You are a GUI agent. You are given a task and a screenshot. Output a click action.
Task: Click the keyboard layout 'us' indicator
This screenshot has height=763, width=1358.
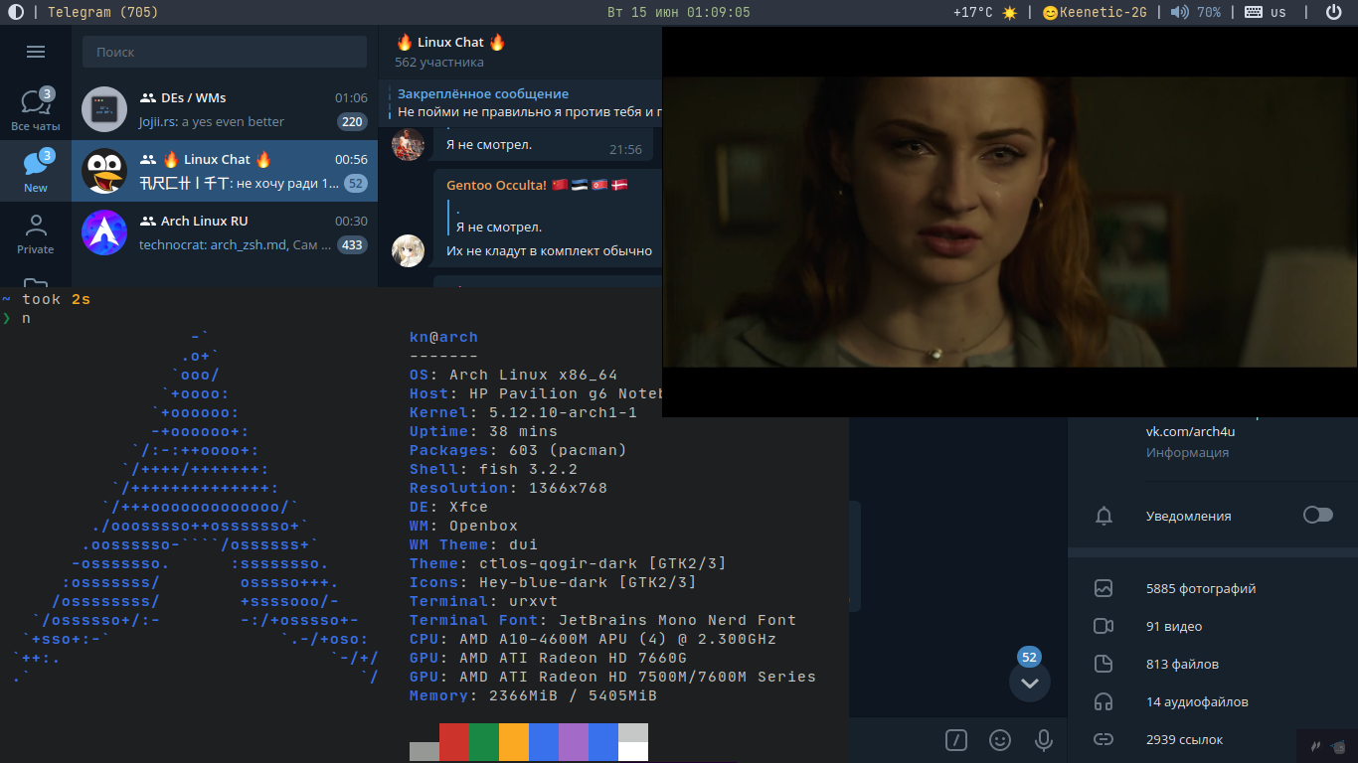1266,12
